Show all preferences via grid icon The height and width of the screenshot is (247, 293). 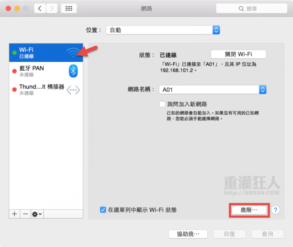coord(69,8)
